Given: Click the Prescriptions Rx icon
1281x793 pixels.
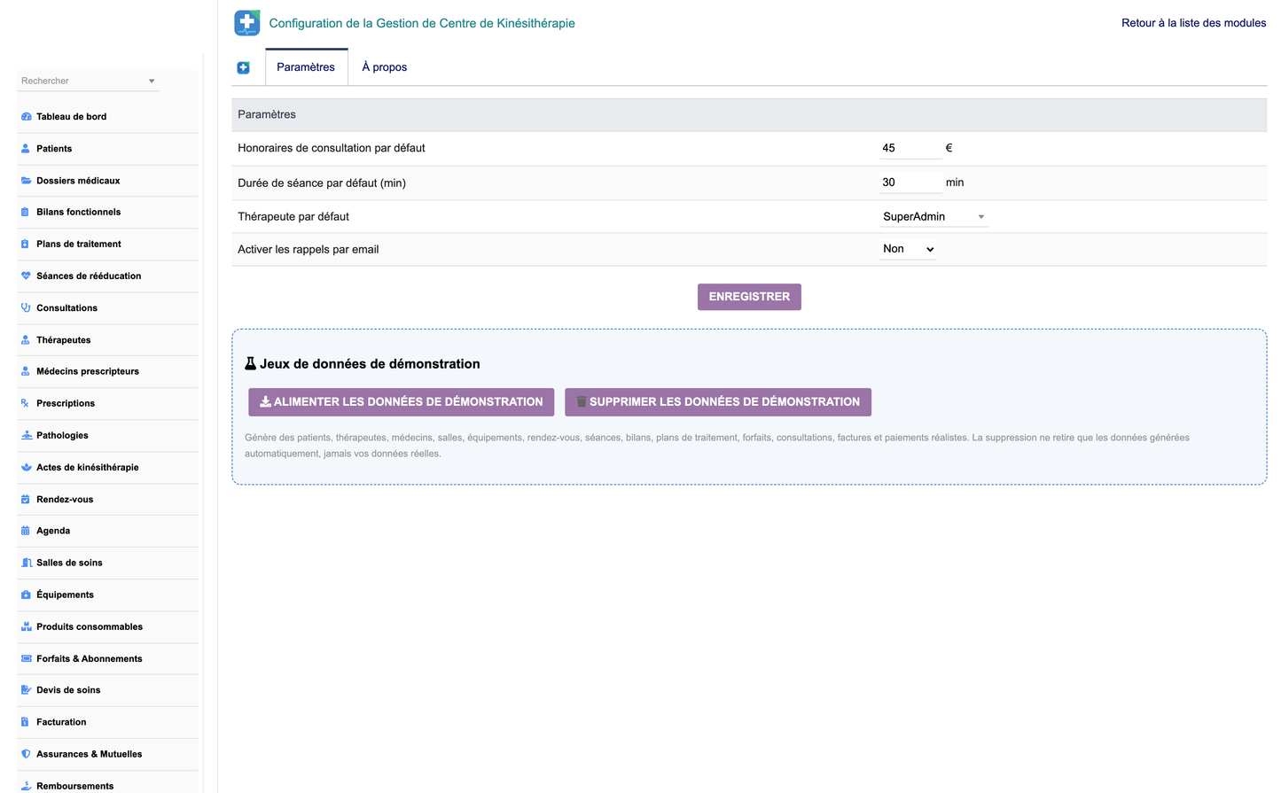Looking at the screenshot, I should pyautogui.click(x=26, y=404).
